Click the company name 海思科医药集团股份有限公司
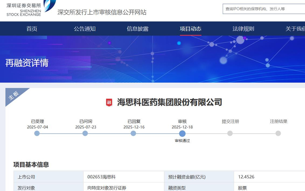This screenshot has width=305, height=191. 169,102
